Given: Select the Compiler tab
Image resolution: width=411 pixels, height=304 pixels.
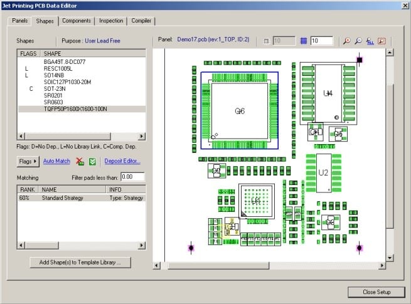Looking at the screenshot, I should point(142,21).
